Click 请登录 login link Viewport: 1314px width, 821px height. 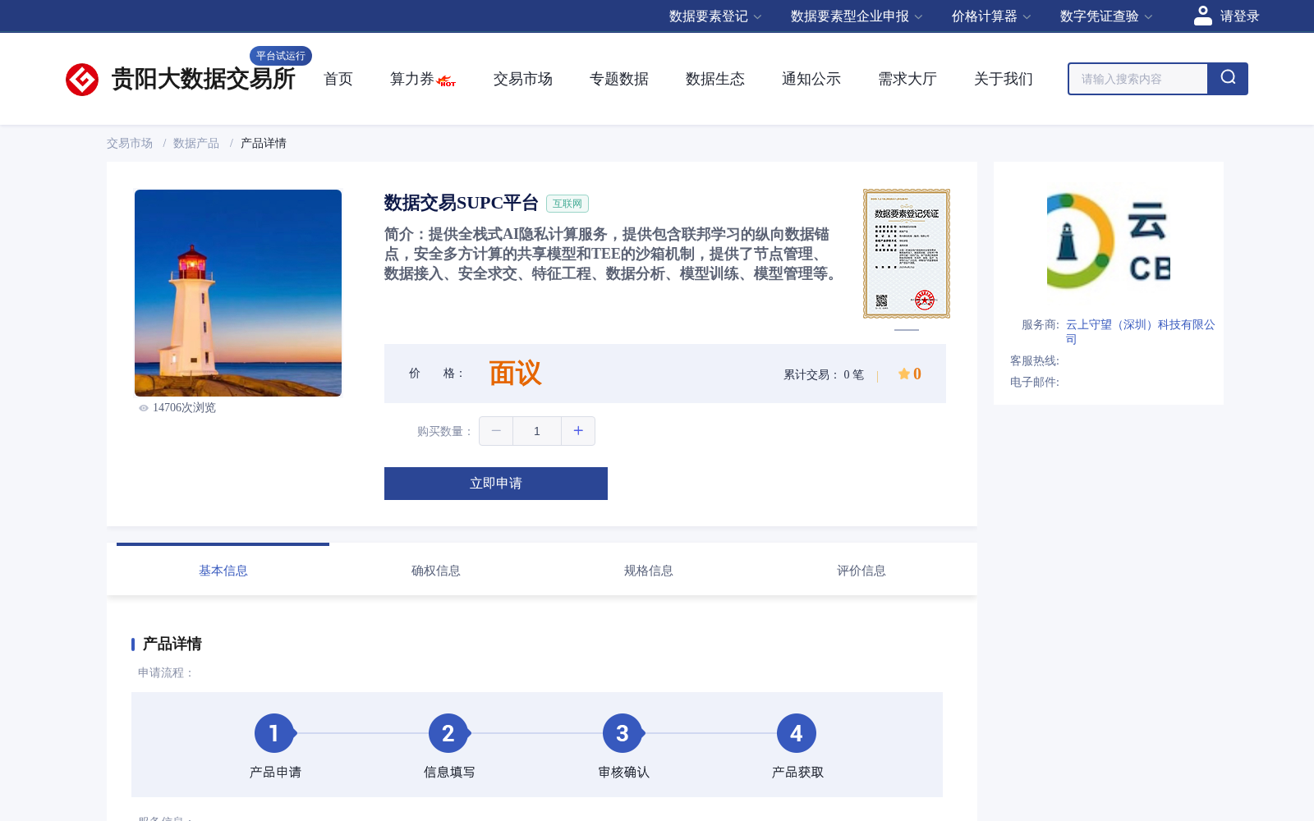click(1239, 16)
